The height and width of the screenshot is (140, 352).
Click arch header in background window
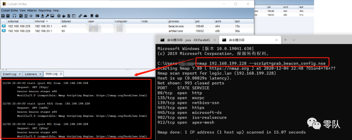290,7
